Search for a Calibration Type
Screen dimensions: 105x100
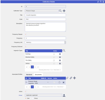[x=60, y=11]
